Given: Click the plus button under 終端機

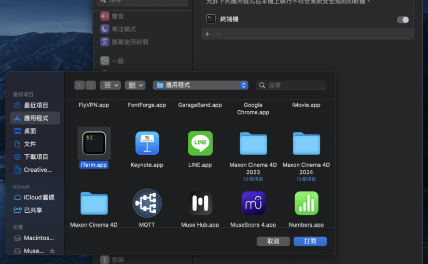Looking at the screenshot, I should click(x=208, y=34).
